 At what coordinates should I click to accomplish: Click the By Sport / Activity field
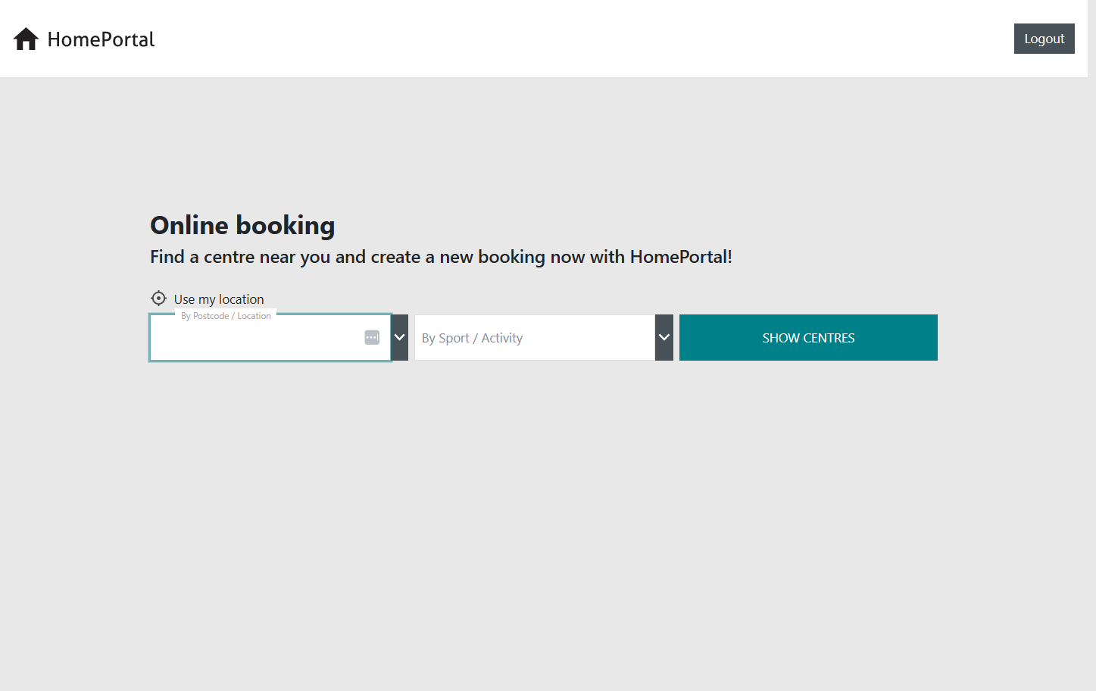click(x=535, y=338)
